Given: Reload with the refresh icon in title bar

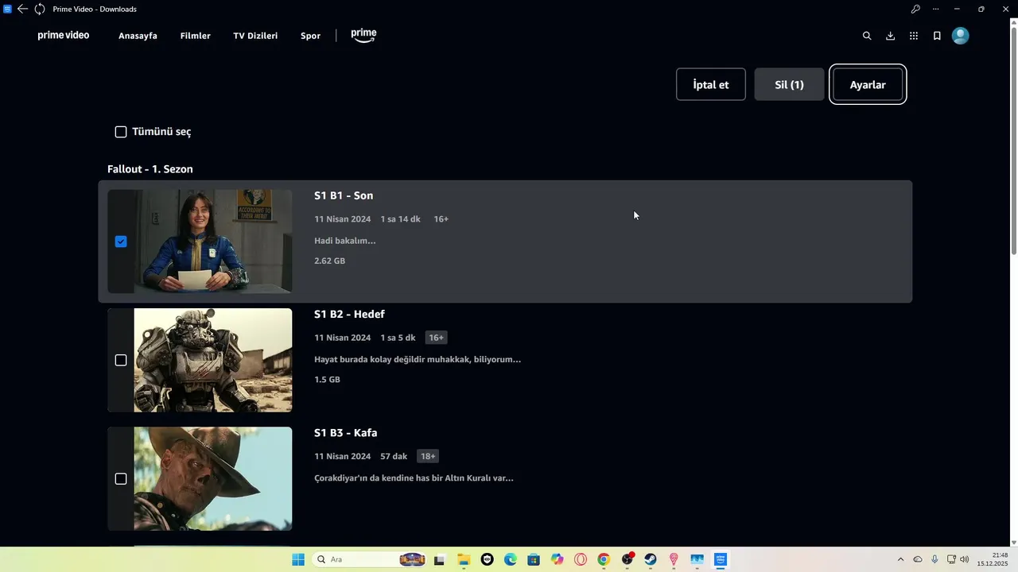Looking at the screenshot, I should (40, 9).
